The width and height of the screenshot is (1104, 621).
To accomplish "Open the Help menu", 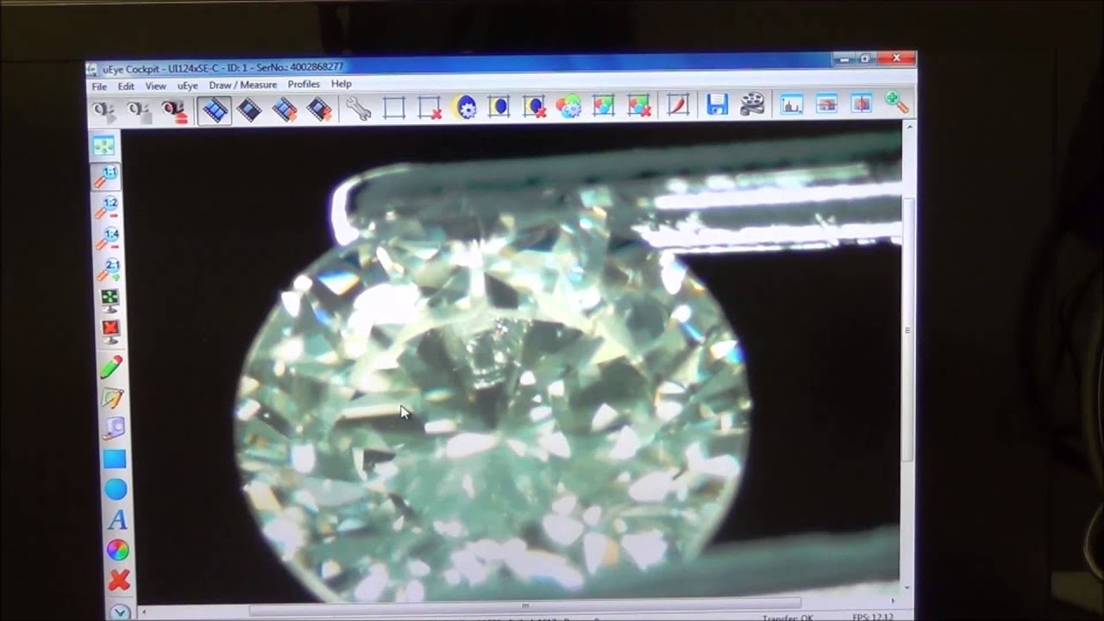I will click(x=342, y=84).
